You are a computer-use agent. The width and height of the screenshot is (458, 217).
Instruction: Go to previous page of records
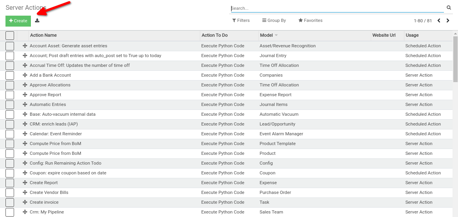pos(439,21)
